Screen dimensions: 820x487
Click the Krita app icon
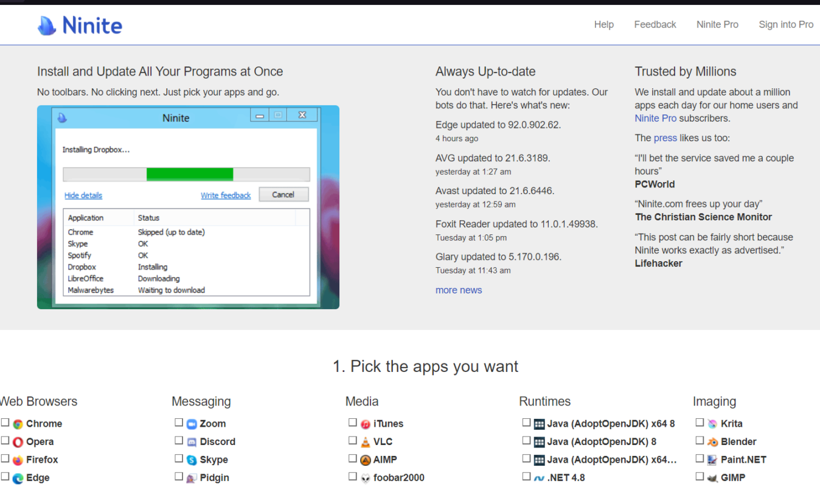713,424
